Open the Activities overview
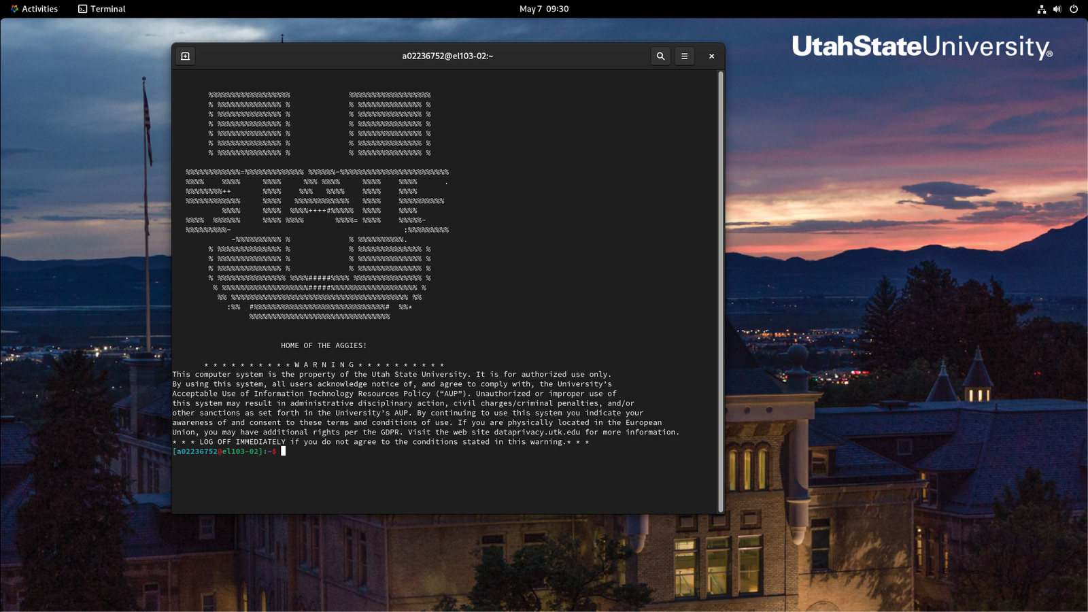This screenshot has height=612, width=1088. (x=34, y=9)
